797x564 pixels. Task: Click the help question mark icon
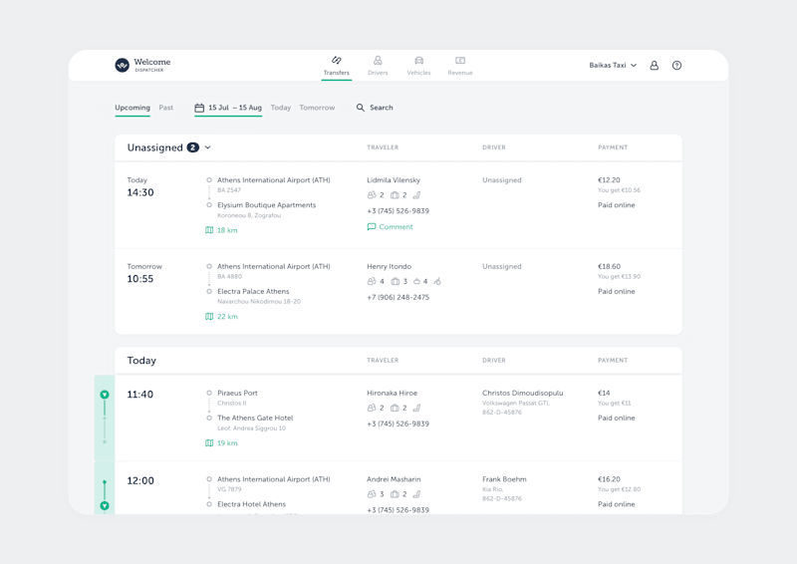pos(676,65)
